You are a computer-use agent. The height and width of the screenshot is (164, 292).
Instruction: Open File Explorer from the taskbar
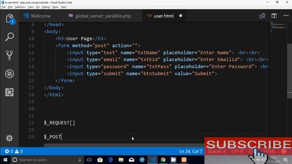coord(121,160)
